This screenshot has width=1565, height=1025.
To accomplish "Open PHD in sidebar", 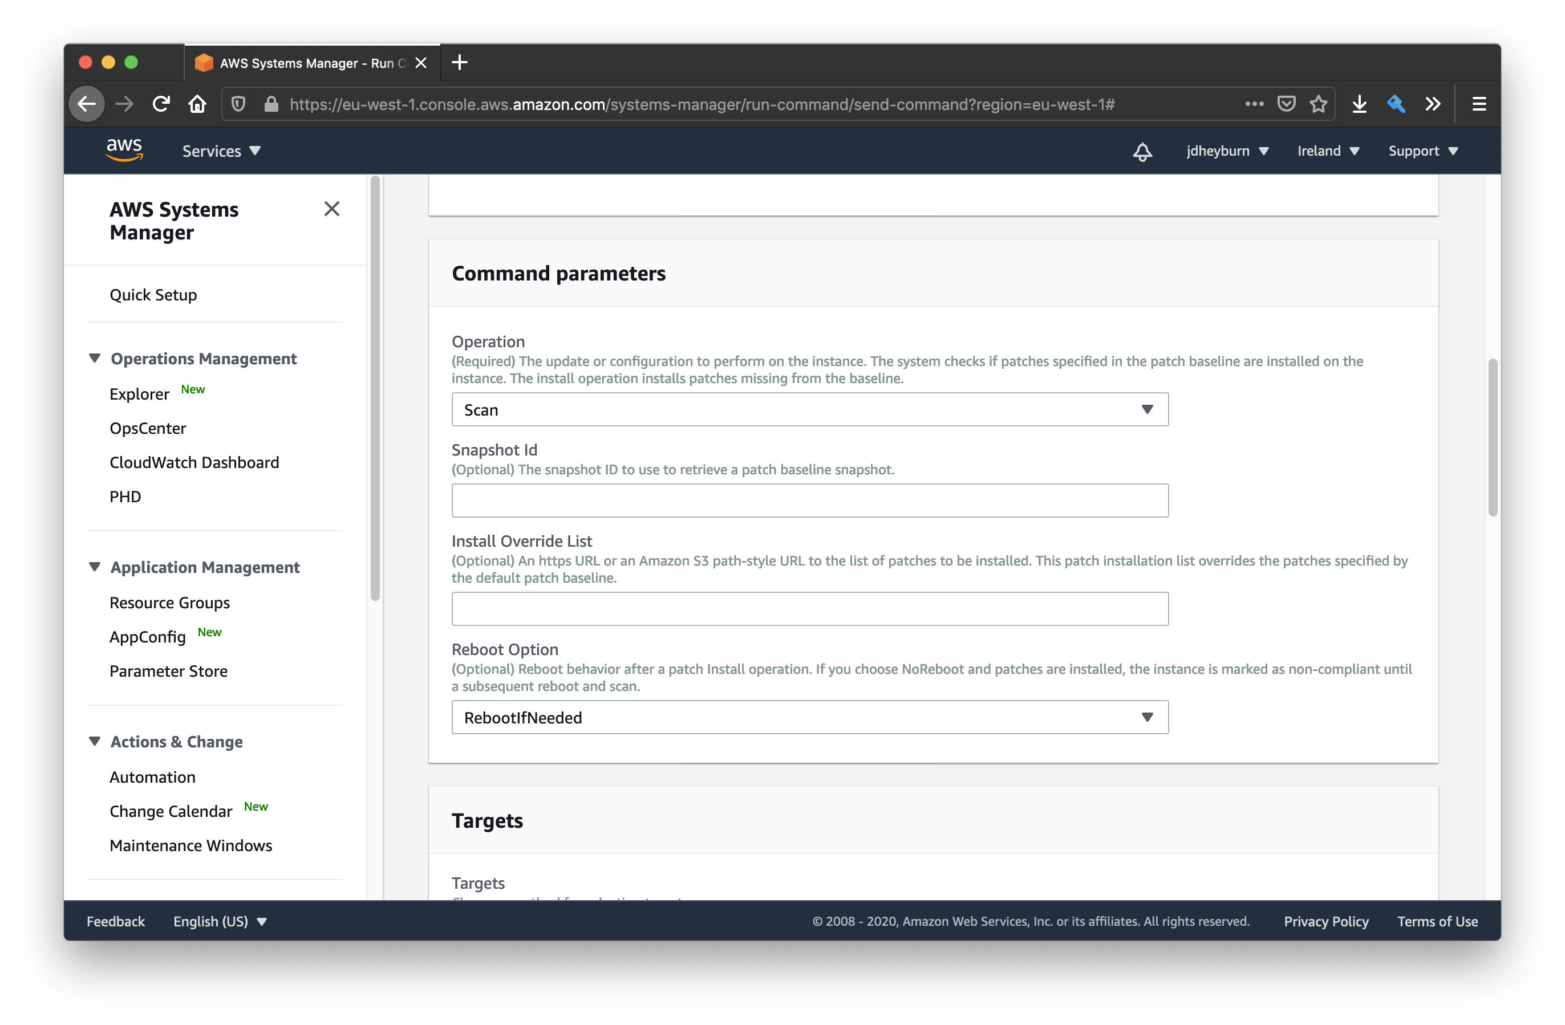I will click(x=125, y=497).
